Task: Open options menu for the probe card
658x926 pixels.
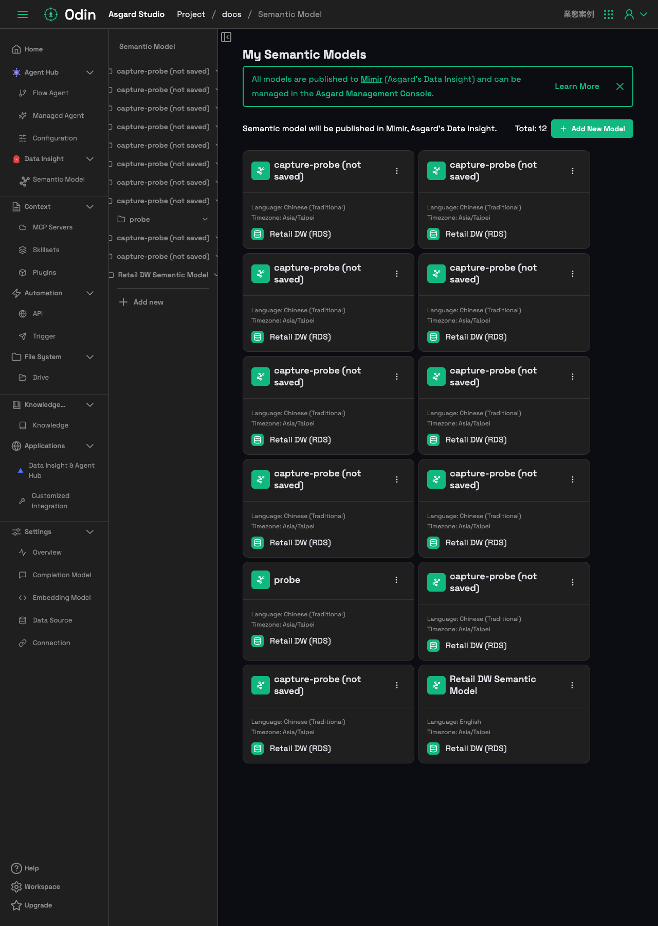Action: (396, 580)
